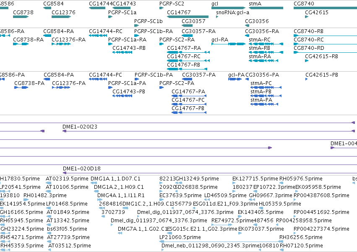Viewport: 357px width, 252px height.
Task: Click the GH13249.5prime EST label
Action: point(197,179)
